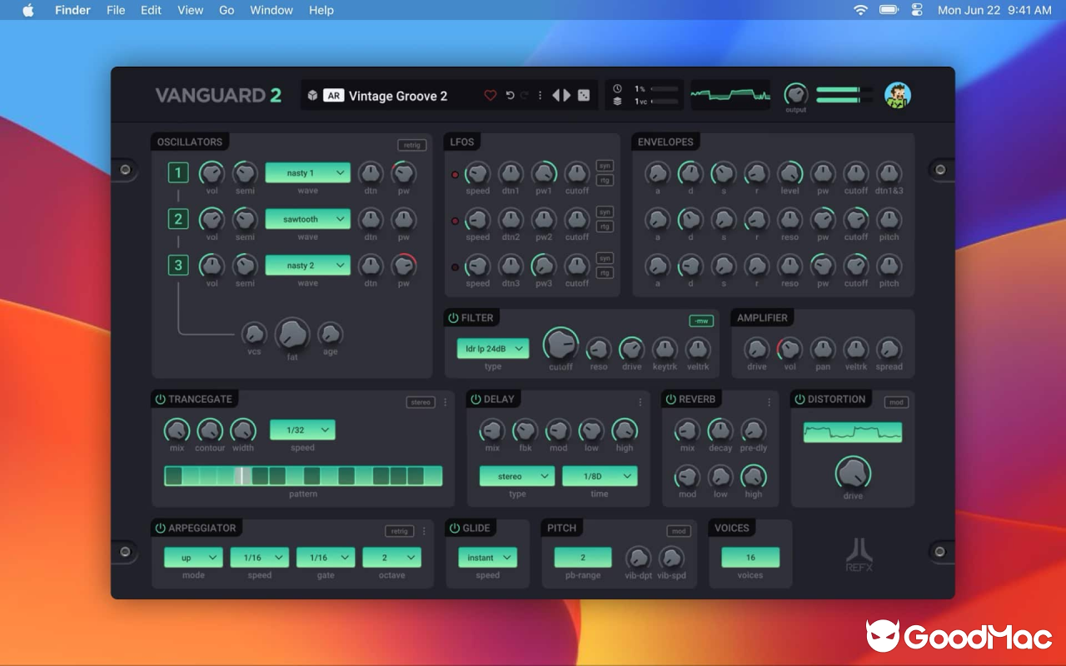The width and height of the screenshot is (1066, 666).
Task: Click the CPU clock icon
Action: click(617, 89)
